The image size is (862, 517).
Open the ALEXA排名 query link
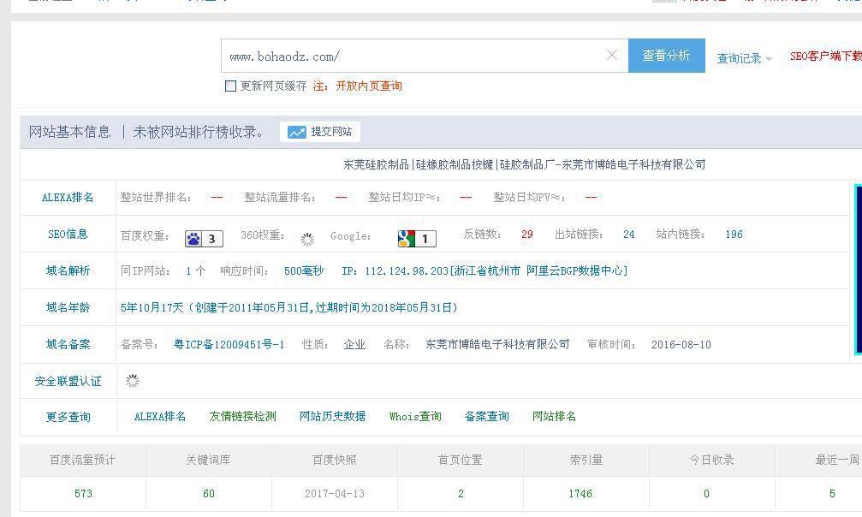click(160, 417)
